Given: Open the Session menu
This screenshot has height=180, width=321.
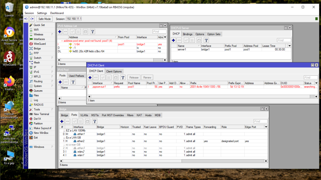Looking at the screenshot, I should click(29, 13).
